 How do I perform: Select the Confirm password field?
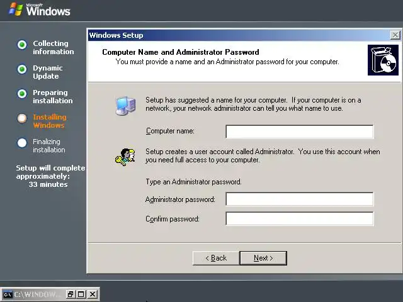pyautogui.click(x=300, y=218)
